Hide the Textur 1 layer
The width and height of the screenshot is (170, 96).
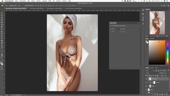tap(146, 86)
